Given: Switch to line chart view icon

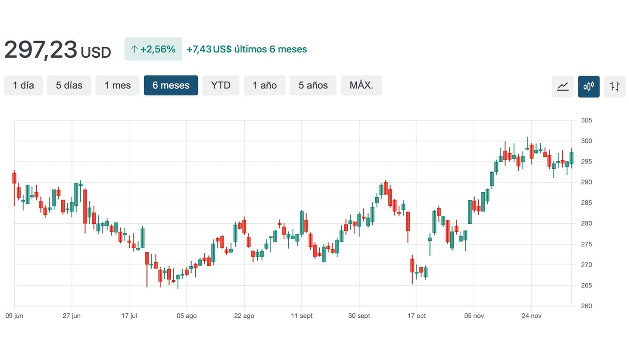Looking at the screenshot, I should click(x=563, y=86).
